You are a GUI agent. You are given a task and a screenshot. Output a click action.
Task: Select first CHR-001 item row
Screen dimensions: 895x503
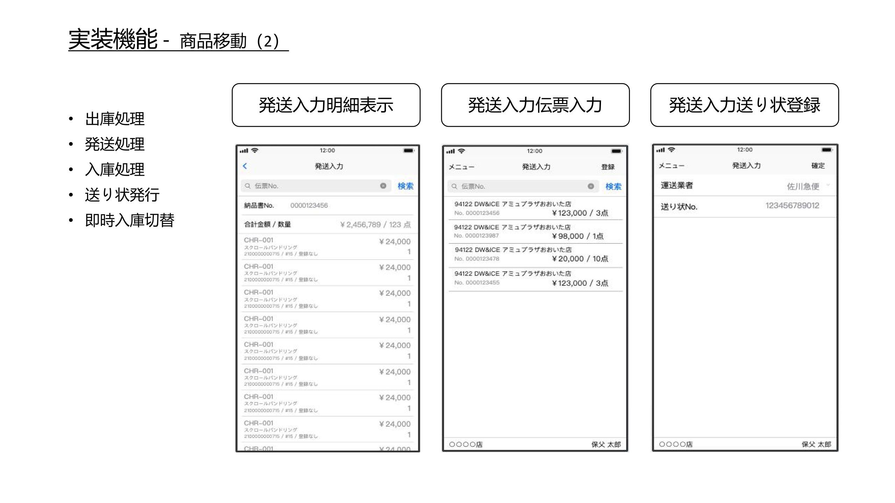coord(327,247)
